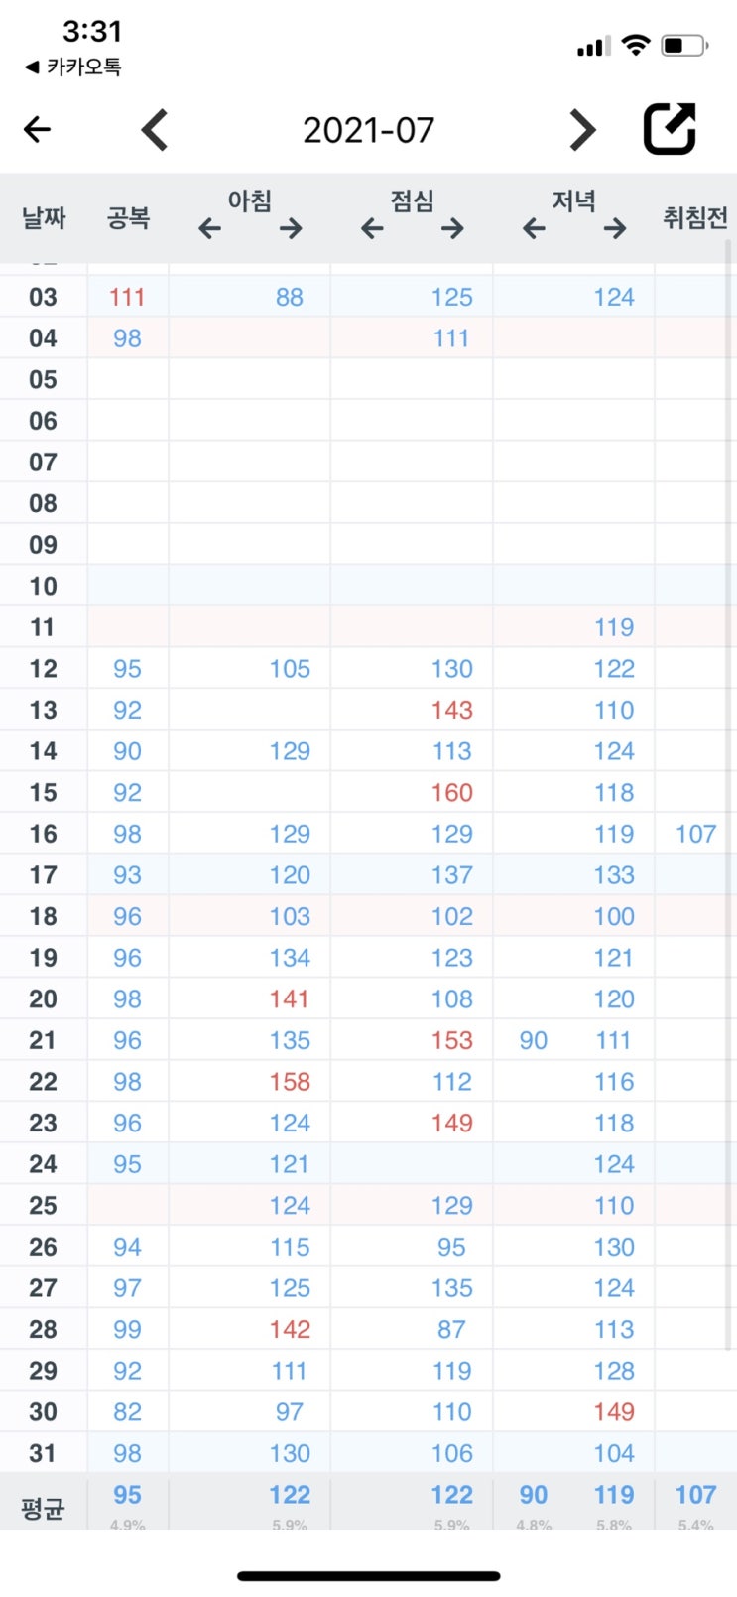Image resolution: width=737 pixels, height=1597 pixels.
Task: Return to 카카오톡 app link
Action: 73,67
